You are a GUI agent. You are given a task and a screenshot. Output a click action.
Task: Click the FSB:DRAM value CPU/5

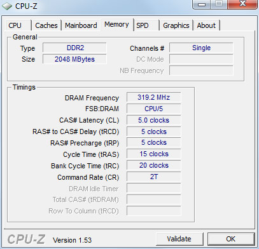pos(154,109)
